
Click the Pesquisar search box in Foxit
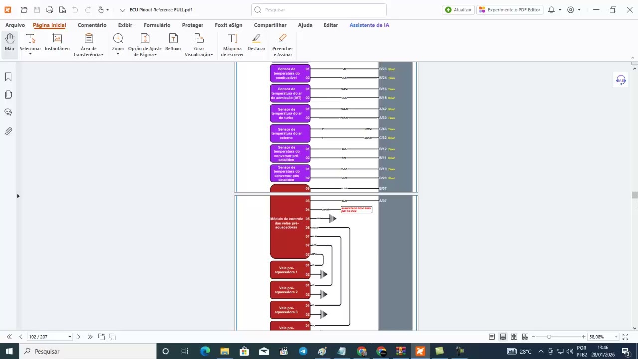coord(319,10)
